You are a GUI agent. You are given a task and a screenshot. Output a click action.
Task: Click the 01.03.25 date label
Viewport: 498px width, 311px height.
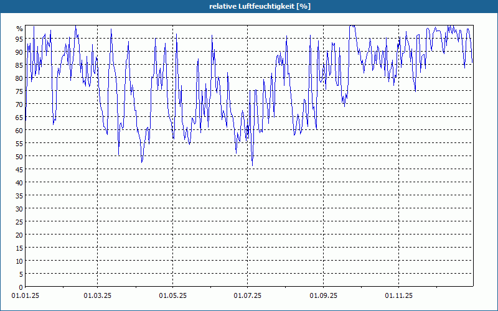click(98, 296)
